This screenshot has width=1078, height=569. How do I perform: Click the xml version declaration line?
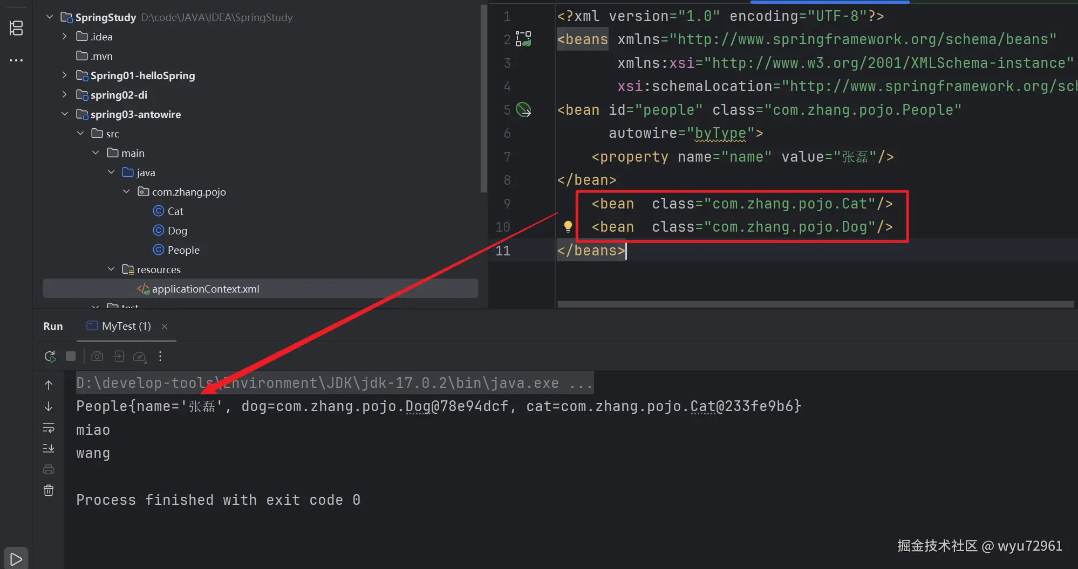pos(720,16)
